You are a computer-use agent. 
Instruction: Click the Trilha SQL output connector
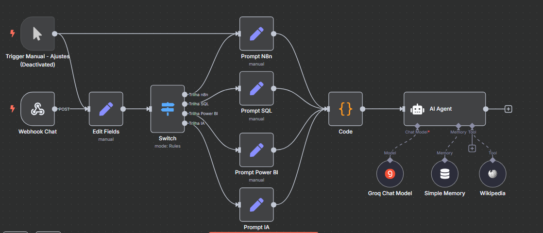(185, 103)
